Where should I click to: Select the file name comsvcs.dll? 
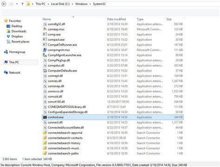click(56, 91)
